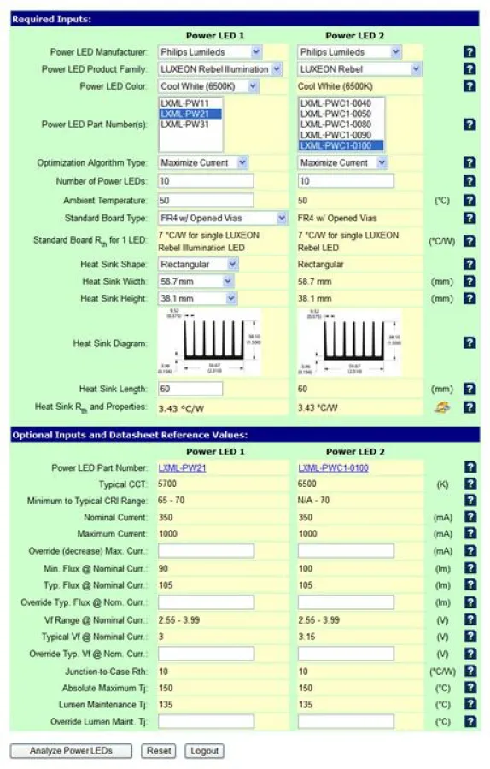
Task: Open help for Heat Sink Rth and Properties
Action: pyautogui.click(x=470, y=407)
